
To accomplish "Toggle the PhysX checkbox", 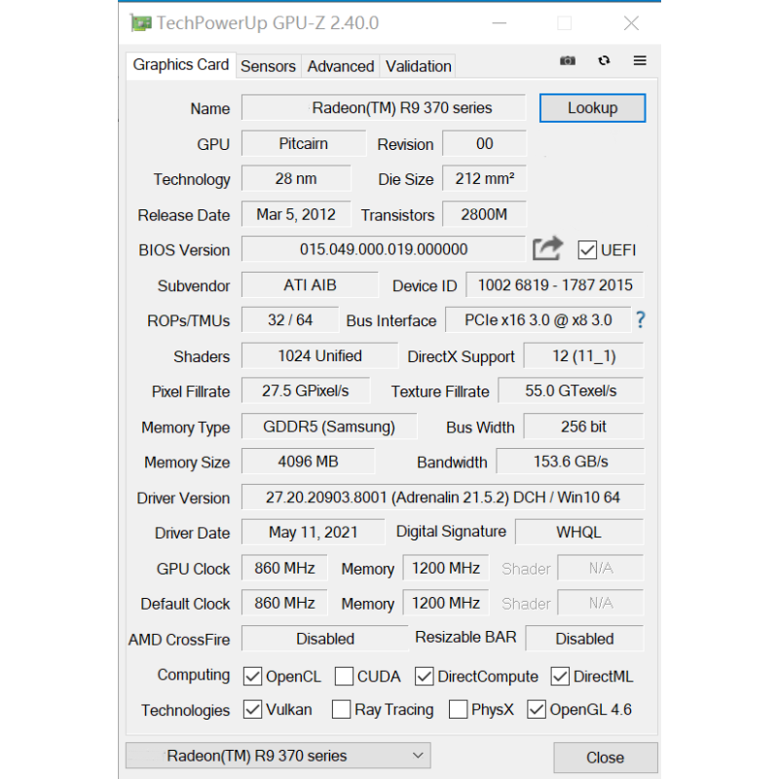I will (458, 709).
